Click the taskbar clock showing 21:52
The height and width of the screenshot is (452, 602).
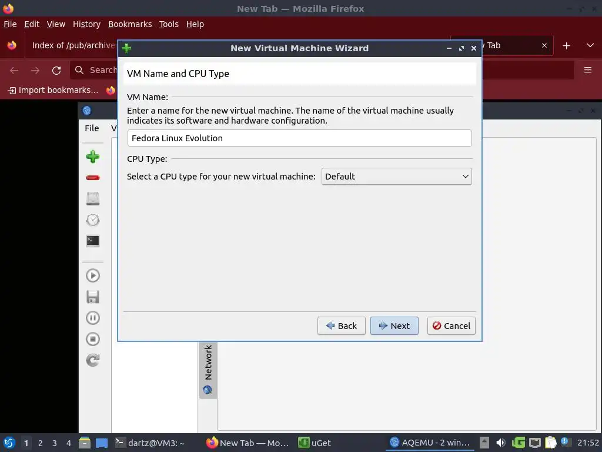588,443
